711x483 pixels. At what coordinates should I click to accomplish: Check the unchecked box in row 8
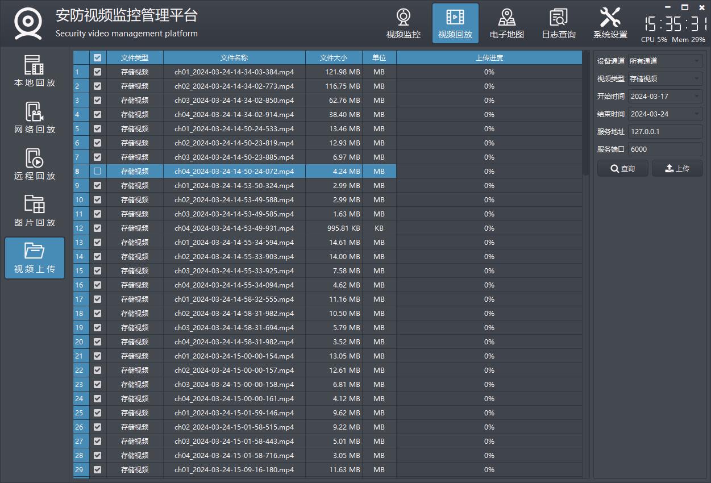click(x=98, y=171)
